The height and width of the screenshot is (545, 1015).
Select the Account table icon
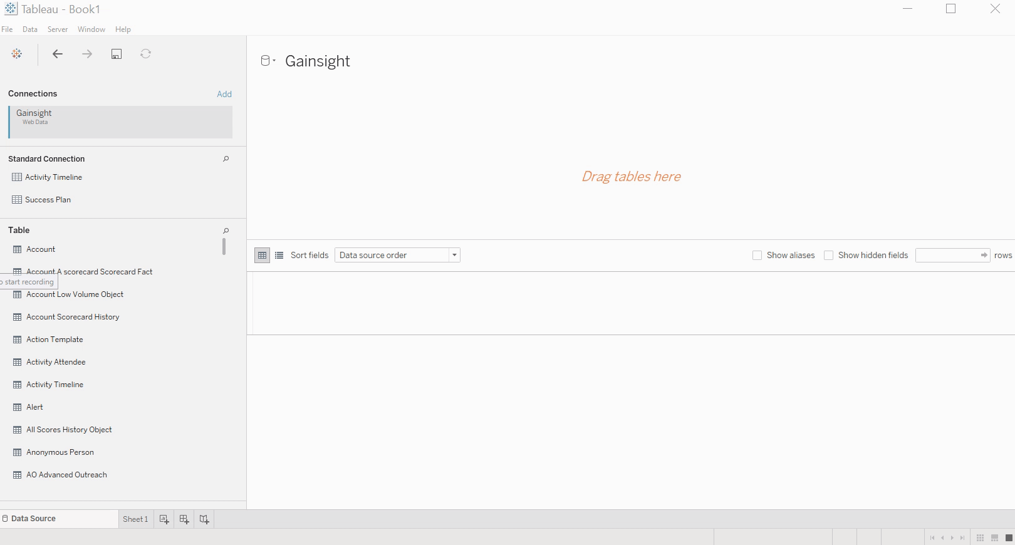click(x=18, y=249)
